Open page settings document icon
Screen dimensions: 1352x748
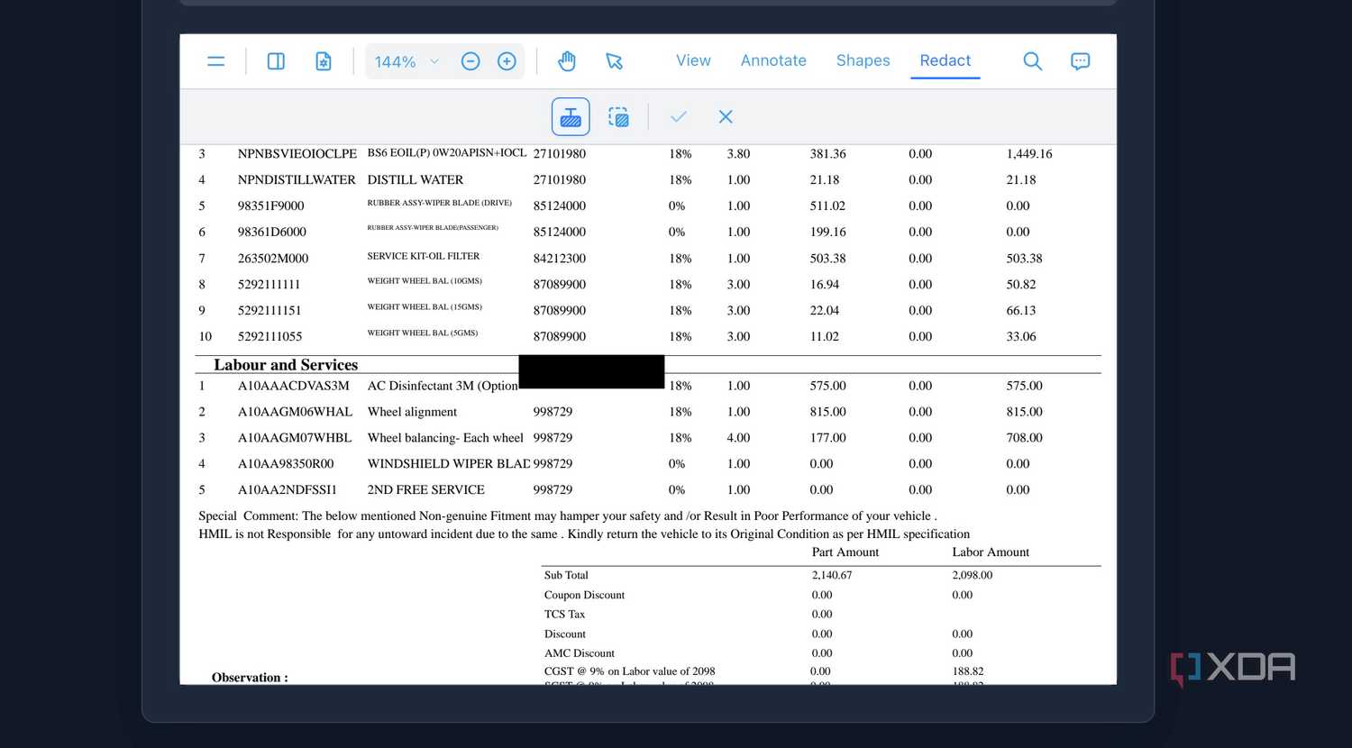[x=324, y=61]
